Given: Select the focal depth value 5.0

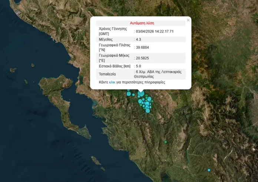Looking at the screenshot, I should coord(138,66).
